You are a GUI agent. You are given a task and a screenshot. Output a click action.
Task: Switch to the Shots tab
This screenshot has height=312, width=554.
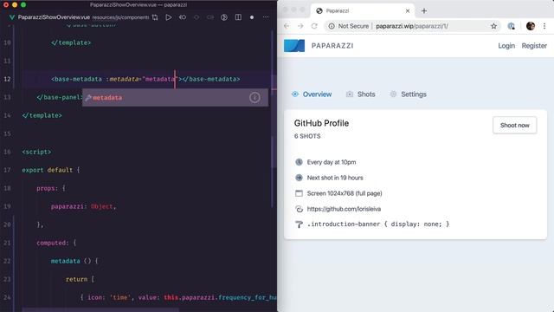[361, 94]
